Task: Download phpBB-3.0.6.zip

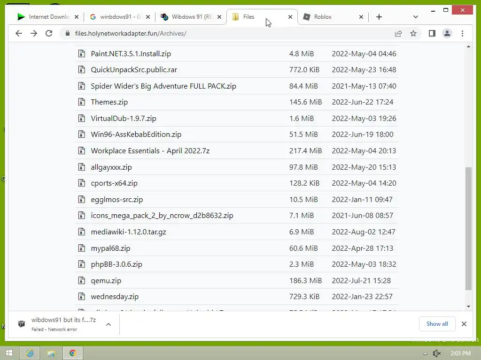Action: point(116,264)
